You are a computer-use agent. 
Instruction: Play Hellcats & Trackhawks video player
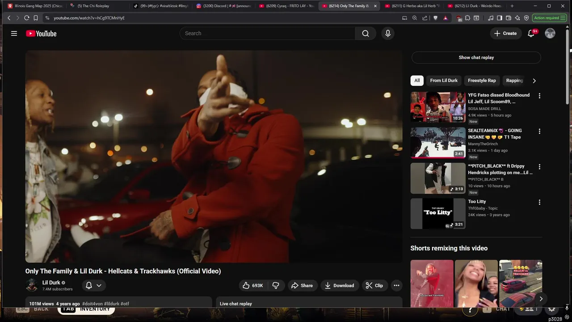214,156
